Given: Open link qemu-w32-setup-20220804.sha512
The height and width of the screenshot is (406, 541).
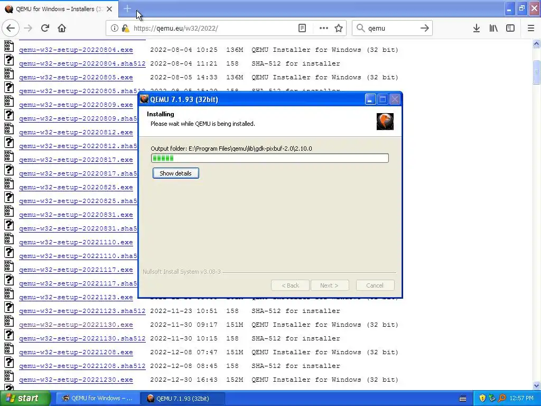Looking at the screenshot, I should click(x=82, y=63).
